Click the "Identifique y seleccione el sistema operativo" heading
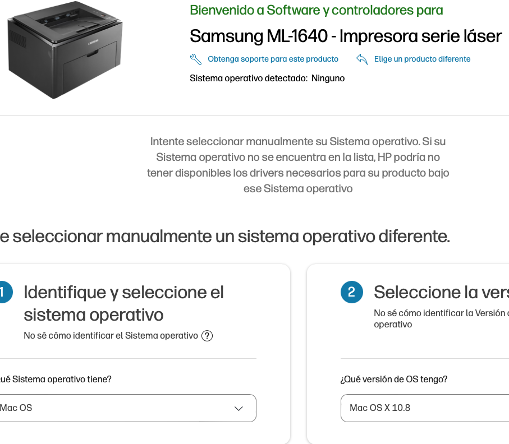 (x=123, y=303)
